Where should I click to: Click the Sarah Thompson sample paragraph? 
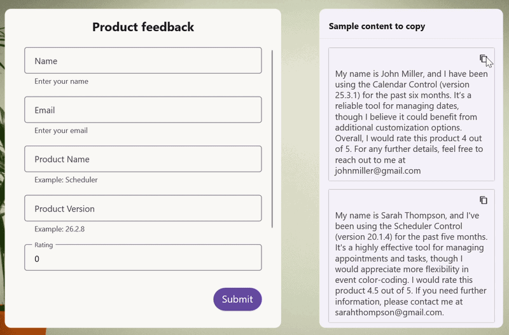click(411, 264)
